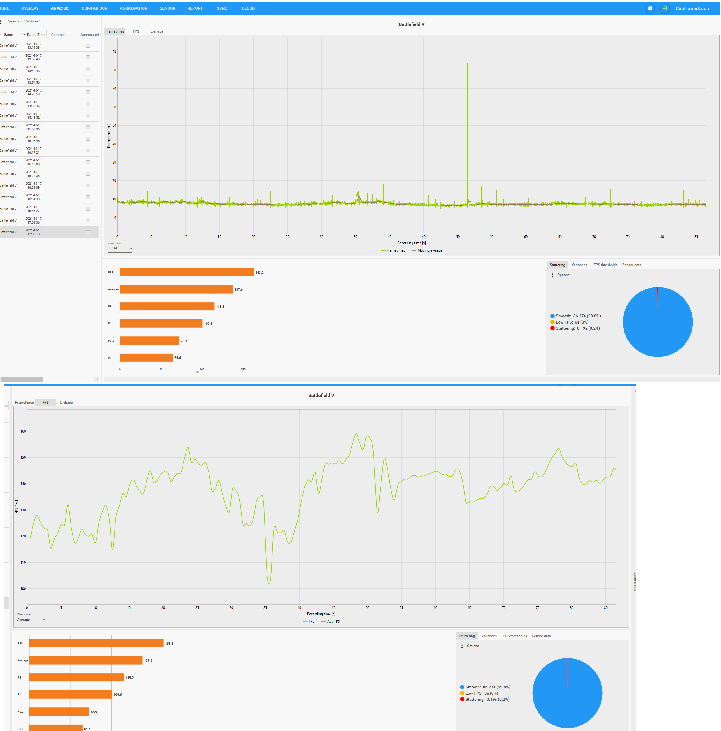The height and width of the screenshot is (731, 721).
Task: Collapse the system info side panel chevron
Action: pos(635,391)
